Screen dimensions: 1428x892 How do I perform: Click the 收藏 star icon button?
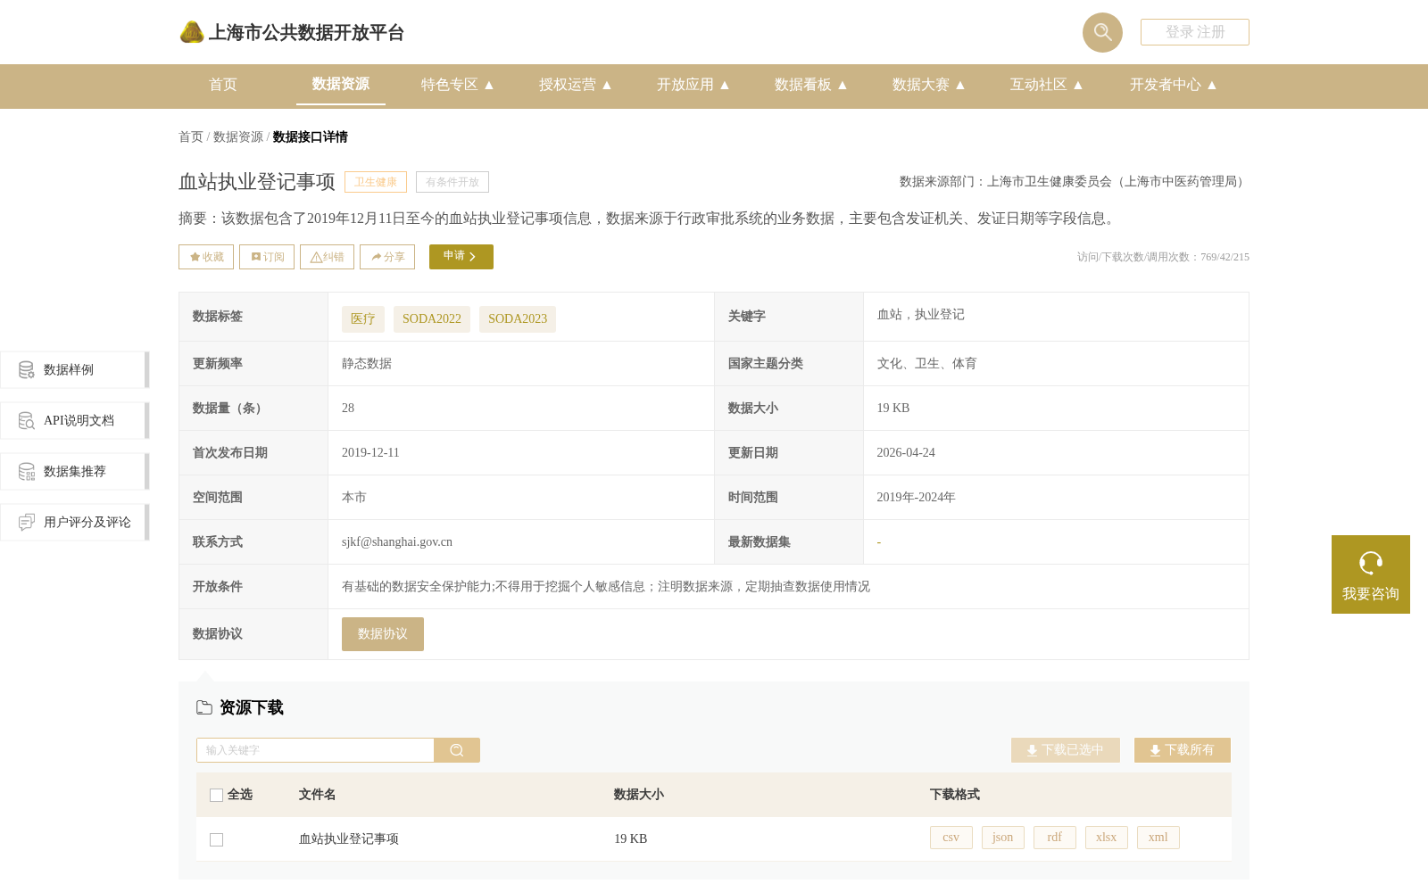point(206,257)
